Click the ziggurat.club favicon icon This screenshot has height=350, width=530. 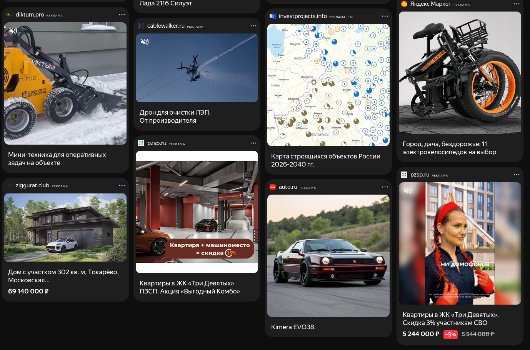coord(10,185)
